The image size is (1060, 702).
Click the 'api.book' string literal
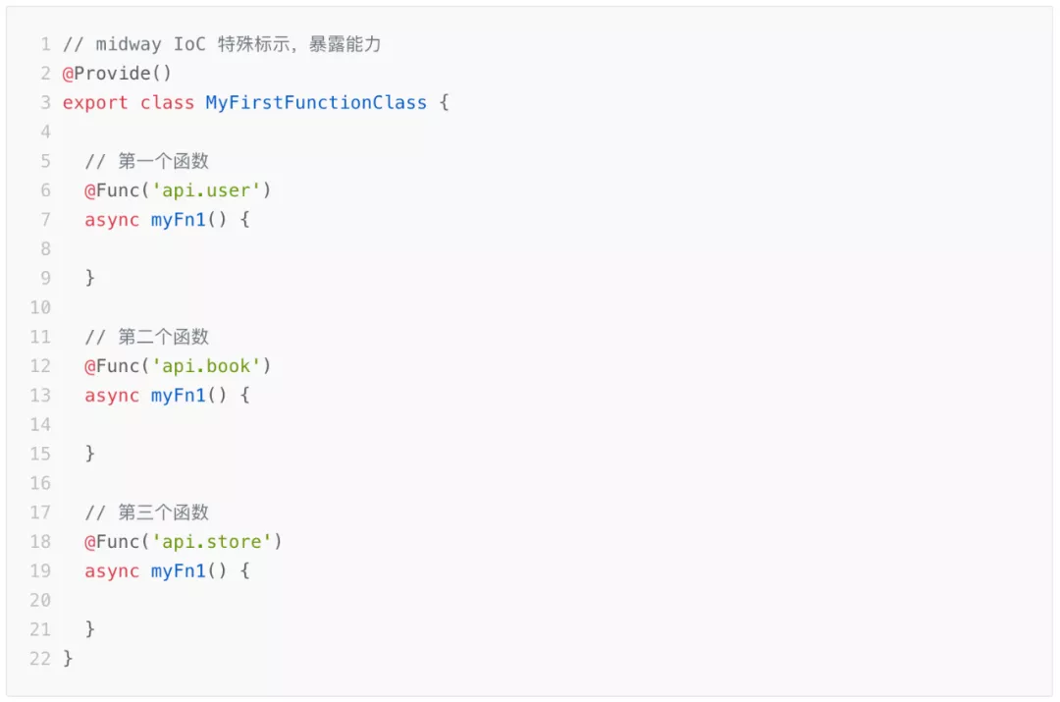(x=205, y=366)
